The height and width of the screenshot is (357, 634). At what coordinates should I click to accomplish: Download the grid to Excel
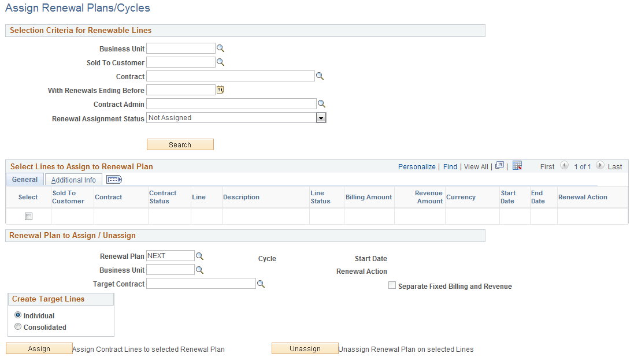(x=517, y=166)
